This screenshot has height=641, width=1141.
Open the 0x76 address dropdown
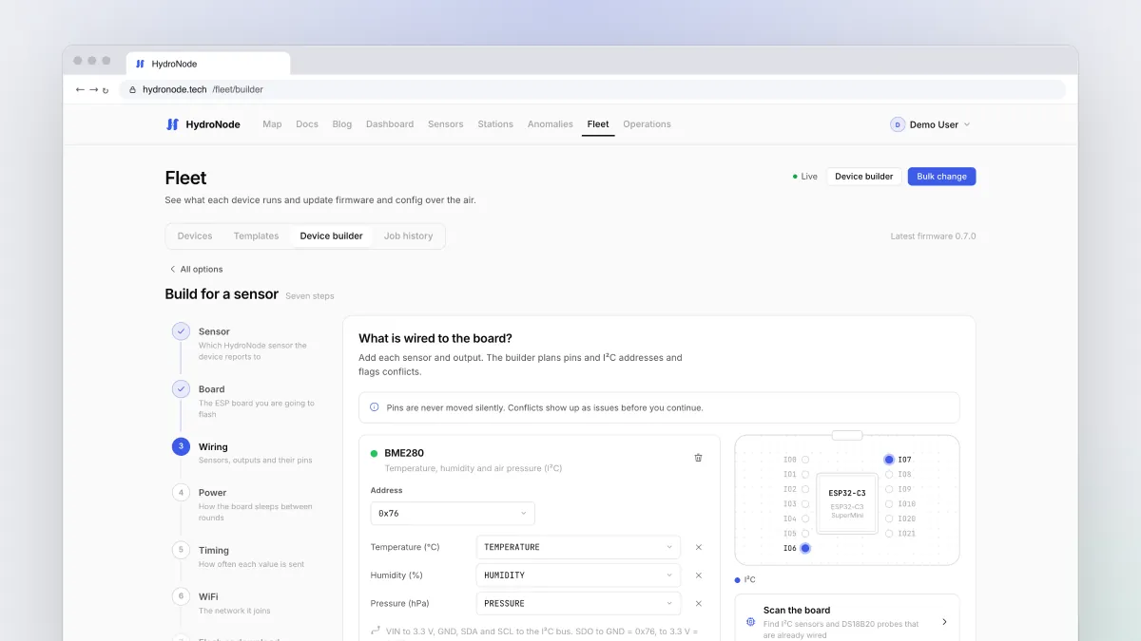pos(453,513)
